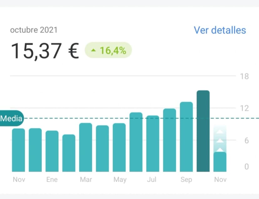Image resolution: width=259 pixels, height=199 pixels.
Task: Select the Media pill label
Action: click(11, 119)
